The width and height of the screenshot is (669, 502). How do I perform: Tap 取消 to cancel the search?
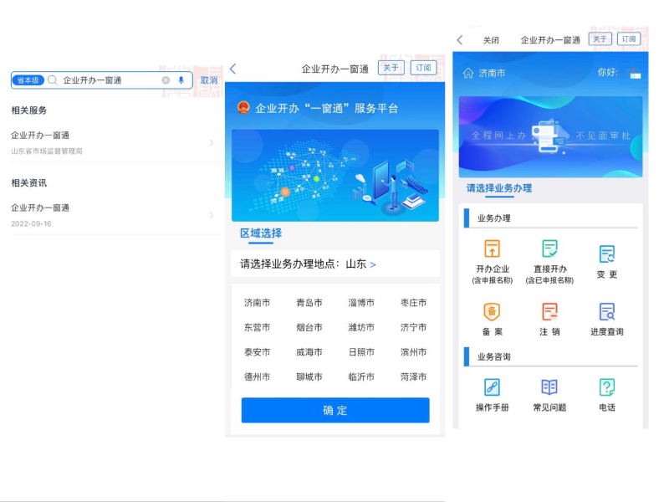coord(209,80)
